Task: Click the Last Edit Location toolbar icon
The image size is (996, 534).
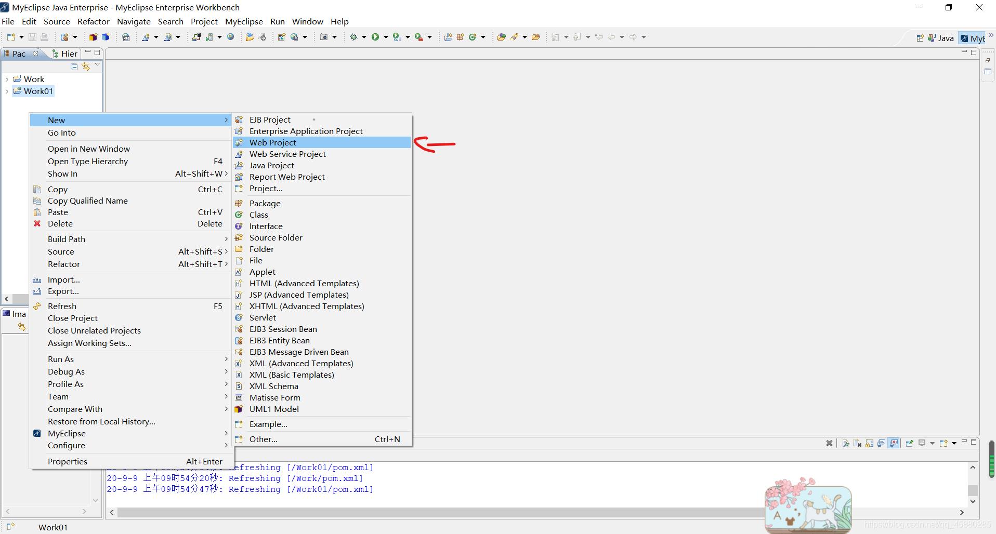Action: click(599, 37)
